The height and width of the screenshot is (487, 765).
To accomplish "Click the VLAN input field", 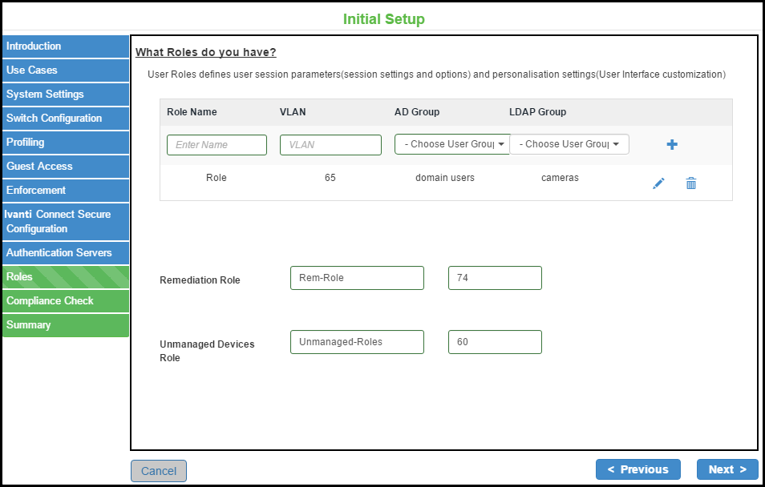I will coord(330,145).
